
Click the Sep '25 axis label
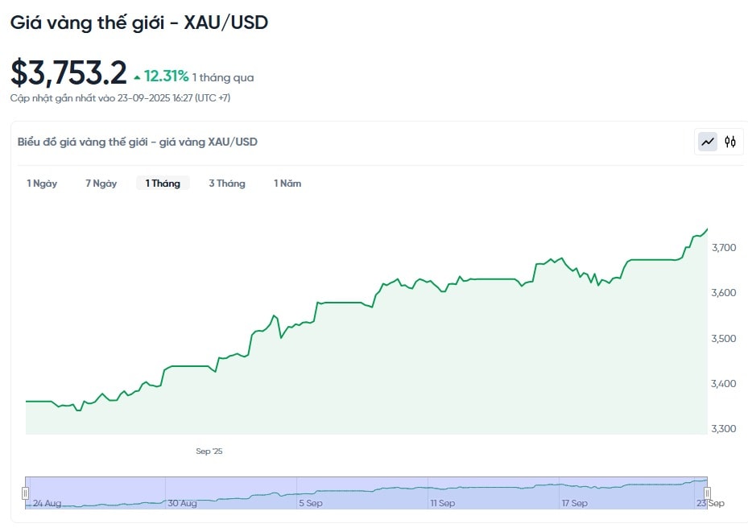coord(209,451)
